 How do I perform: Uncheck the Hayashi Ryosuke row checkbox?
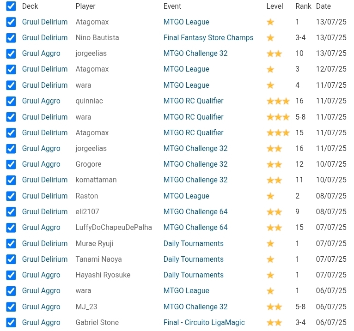11,275
